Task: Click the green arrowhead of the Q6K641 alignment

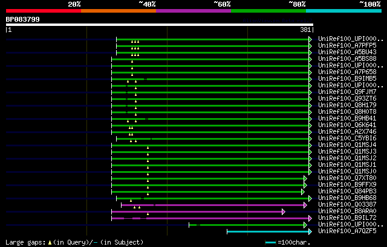Action: [x=310, y=125]
